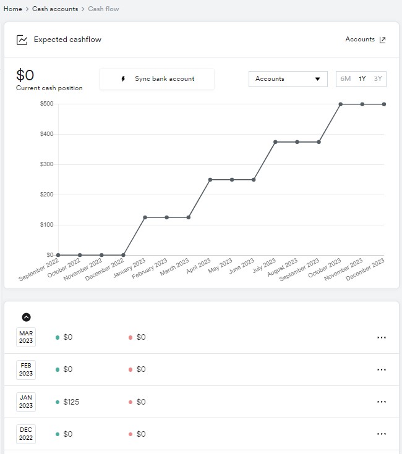This screenshot has height=454, width=402.
Task: Go to Home breadcrumb
Action: [13, 9]
